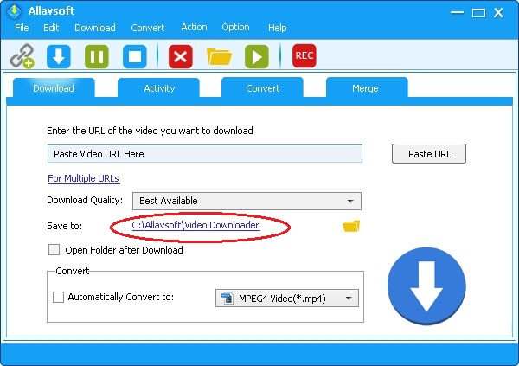The height and width of the screenshot is (366, 519).
Task: Open the Option menu
Action: 235,27
